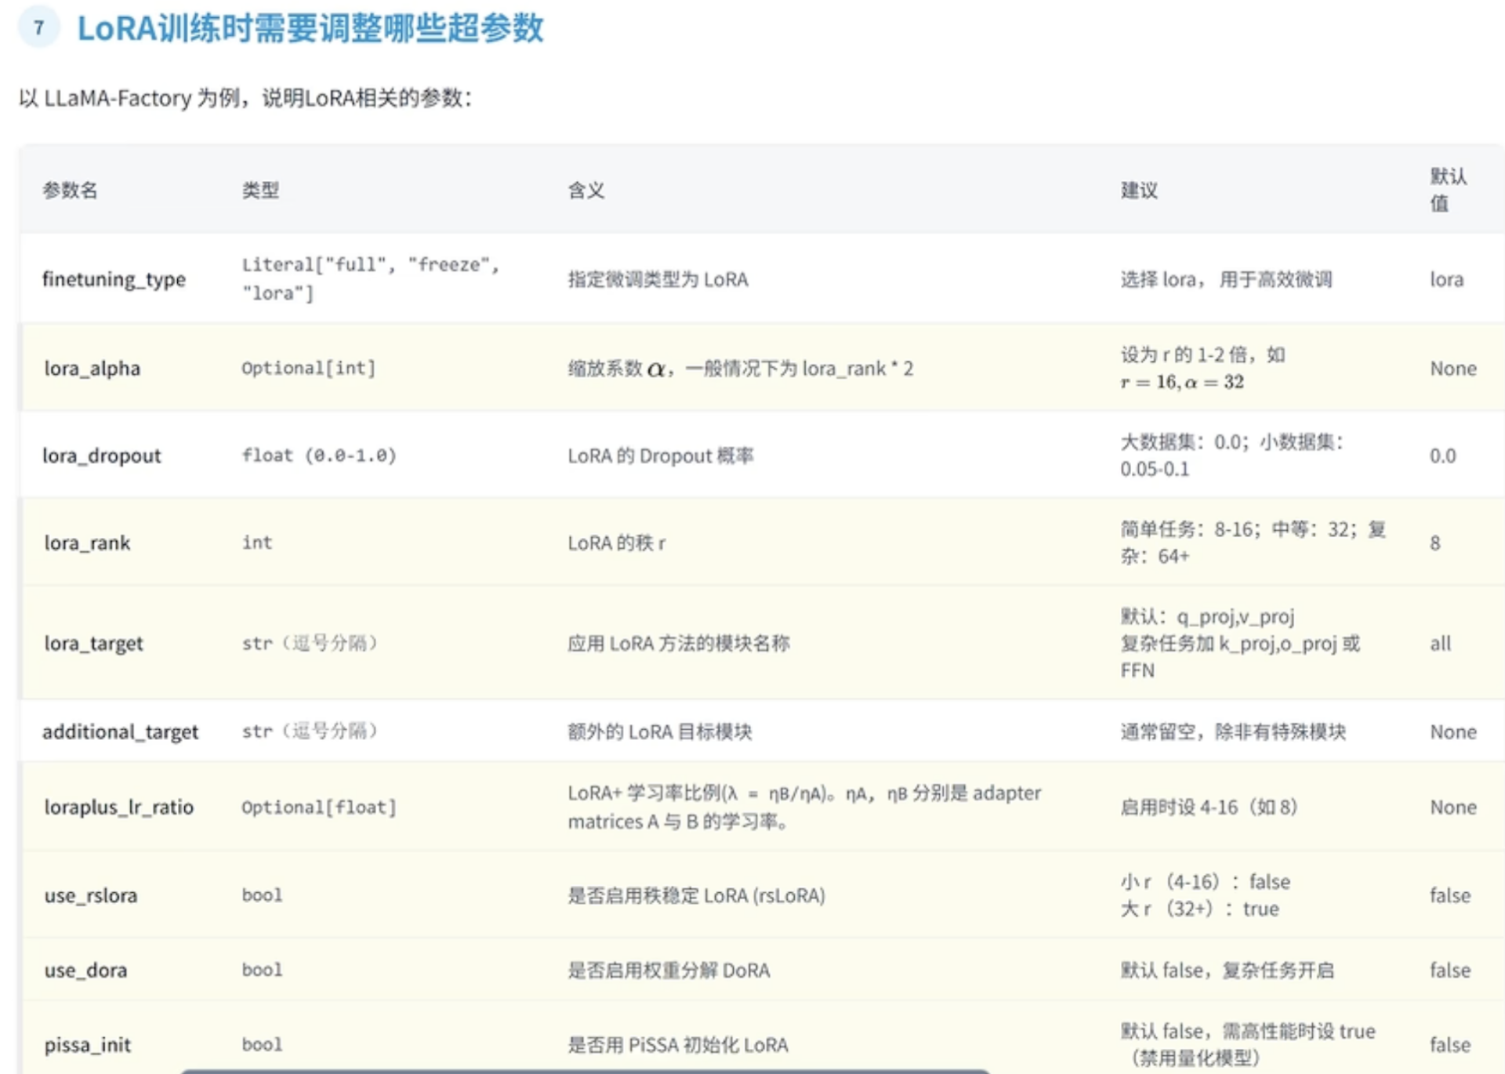Viewport: 1505px width, 1074px height.
Task: Click the 'LoRA 的 Dropout 概率' description
Action: (x=661, y=455)
